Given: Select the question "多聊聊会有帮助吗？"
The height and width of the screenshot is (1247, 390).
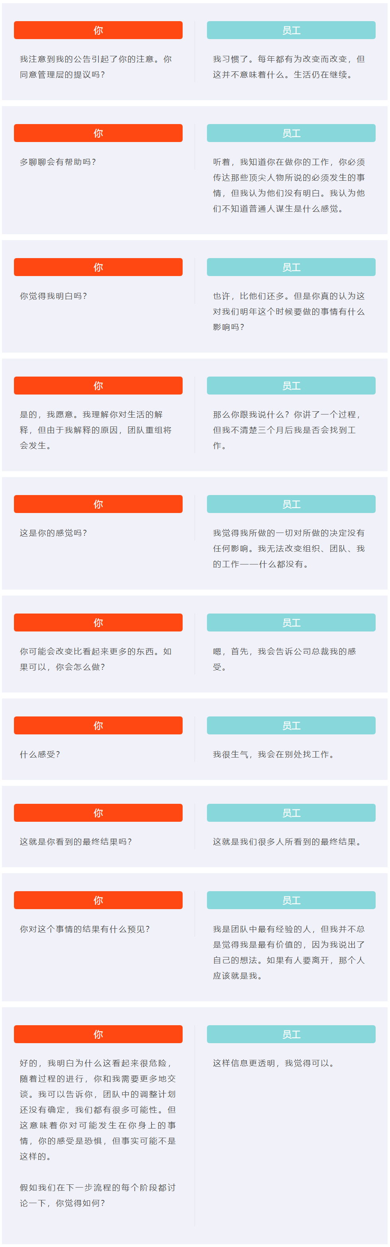Looking at the screenshot, I should coord(58,162).
